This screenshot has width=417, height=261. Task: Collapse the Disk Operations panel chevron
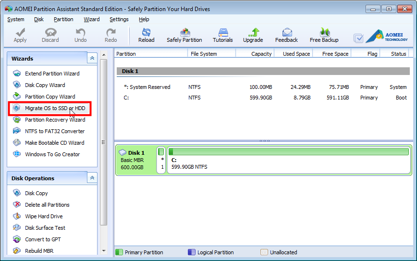point(92,178)
